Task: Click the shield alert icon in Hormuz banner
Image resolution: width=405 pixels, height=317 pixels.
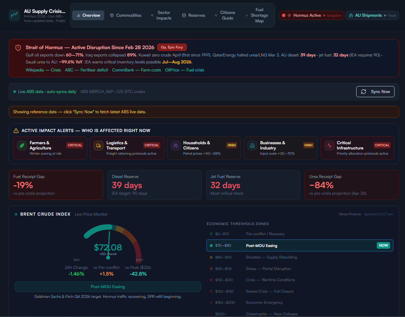Action: pos(18,47)
